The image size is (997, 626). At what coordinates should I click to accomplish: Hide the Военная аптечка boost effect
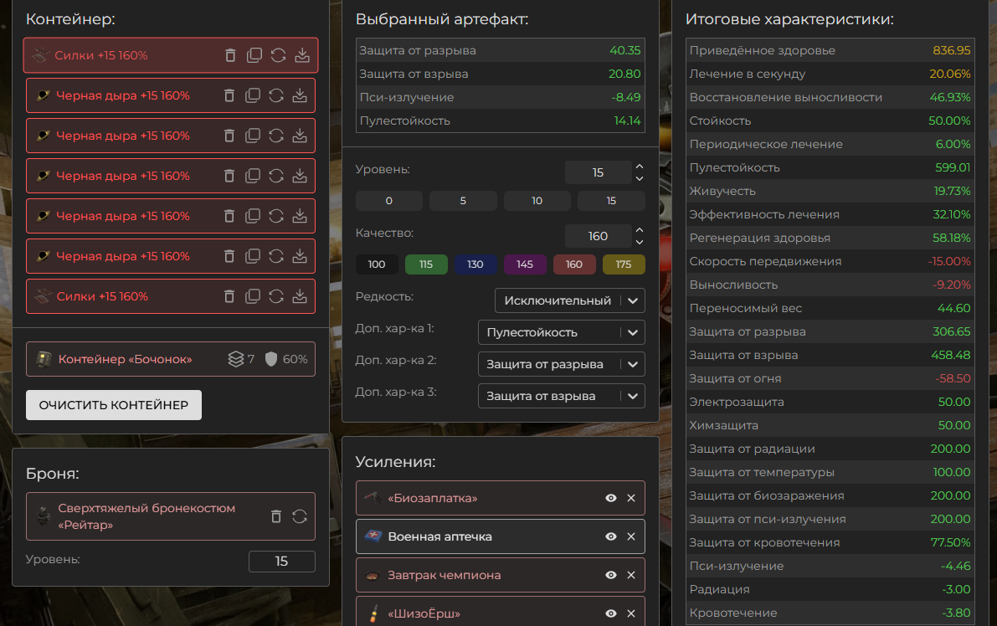pyautogui.click(x=611, y=536)
